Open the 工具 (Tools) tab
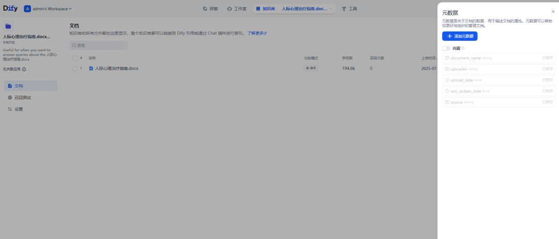The height and width of the screenshot is (239, 559). [x=349, y=9]
